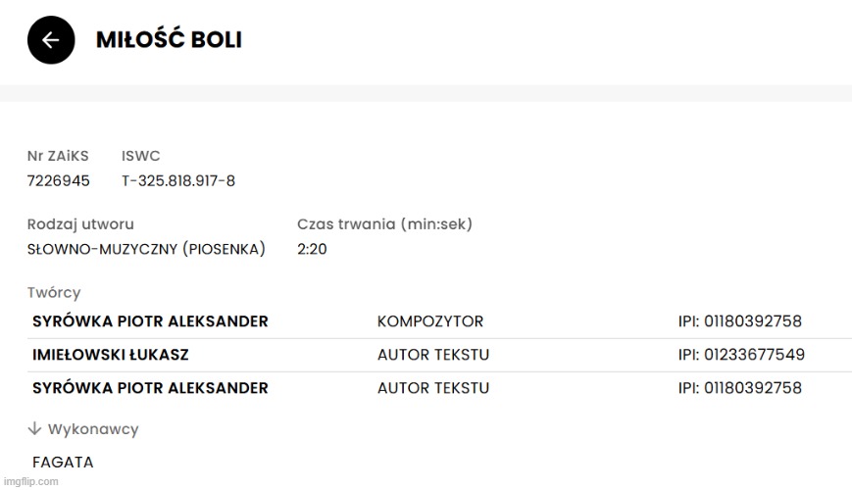Select performer FAGATA
The image size is (852, 490).
pyautogui.click(x=63, y=463)
